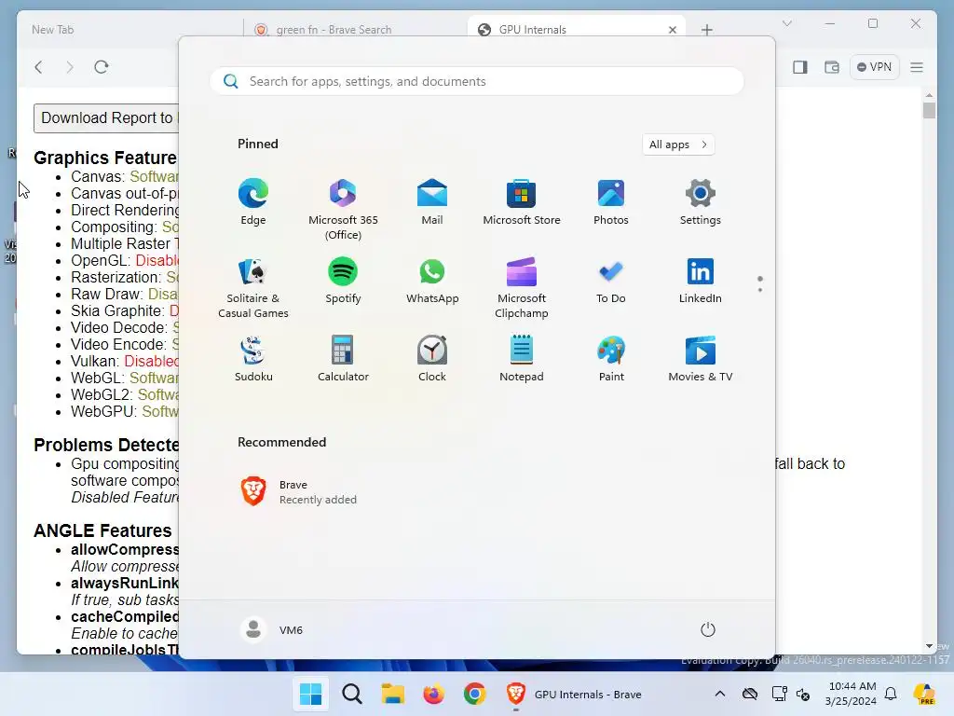Open taskbar Search
The image size is (954, 716).
(351, 694)
